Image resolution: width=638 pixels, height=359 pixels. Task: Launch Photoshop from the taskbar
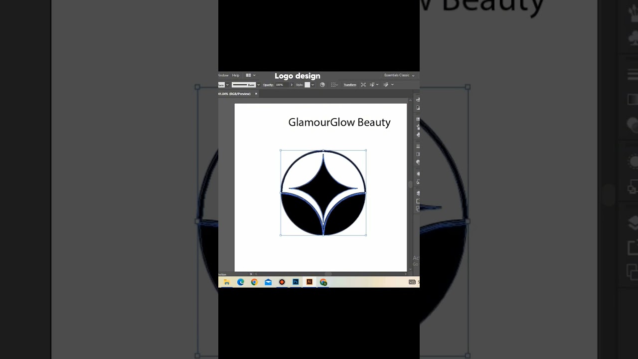tap(296, 282)
